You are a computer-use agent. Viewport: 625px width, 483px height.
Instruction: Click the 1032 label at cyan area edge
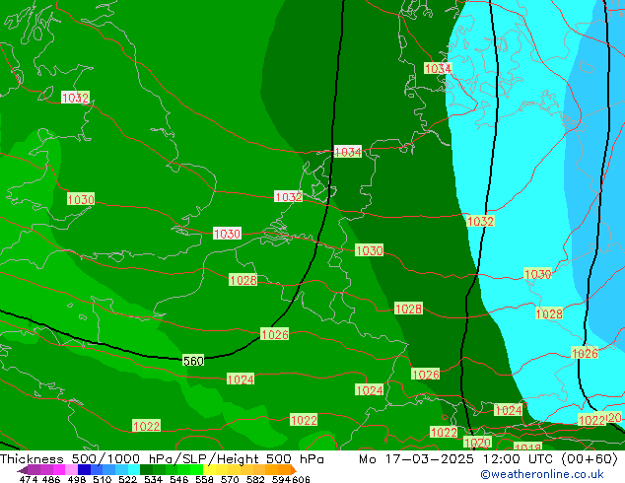pos(480,221)
